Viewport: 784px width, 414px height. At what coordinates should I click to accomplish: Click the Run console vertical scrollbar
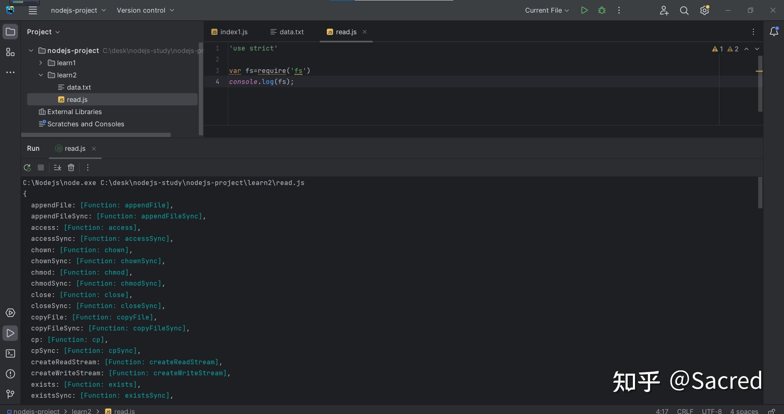pyautogui.click(x=760, y=193)
